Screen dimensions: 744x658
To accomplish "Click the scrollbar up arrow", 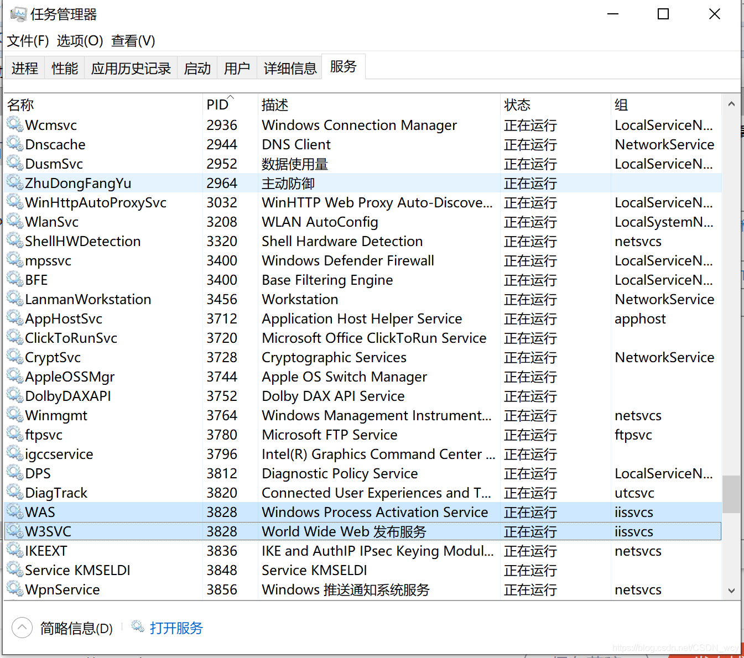I will [731, 104].
